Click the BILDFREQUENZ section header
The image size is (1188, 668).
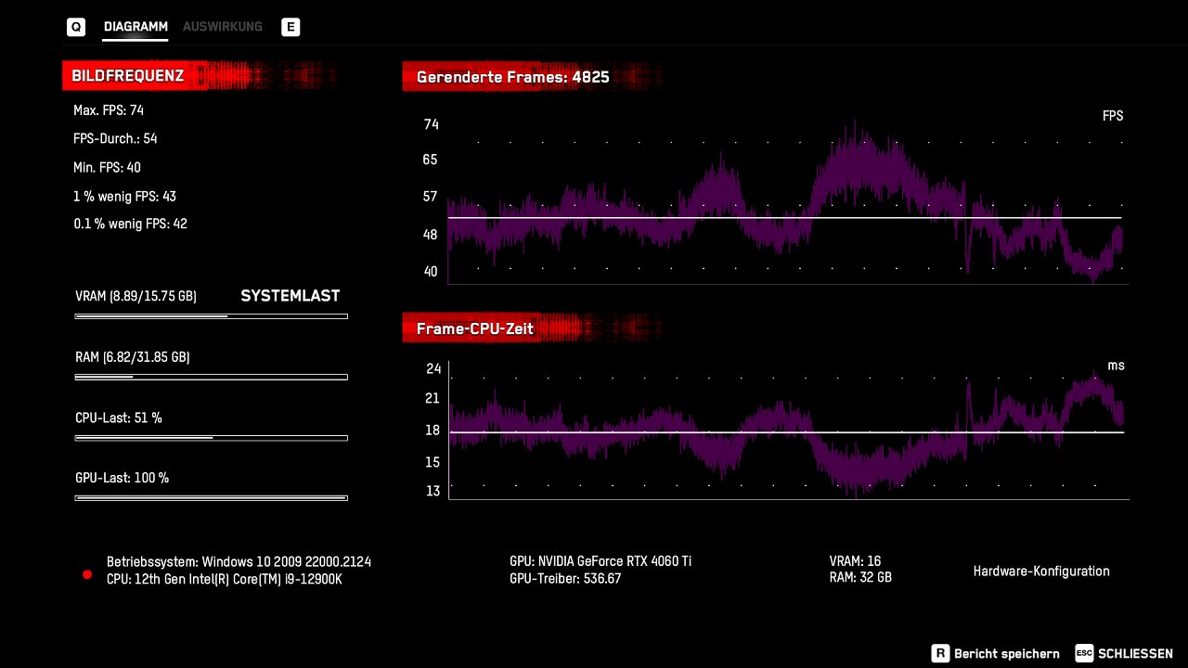pyautogui.click(x=127, y=76)
